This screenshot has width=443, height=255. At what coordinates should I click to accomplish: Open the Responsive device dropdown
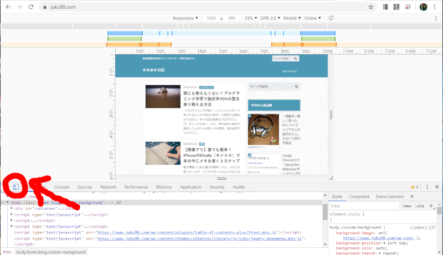(x=186, y=18)
